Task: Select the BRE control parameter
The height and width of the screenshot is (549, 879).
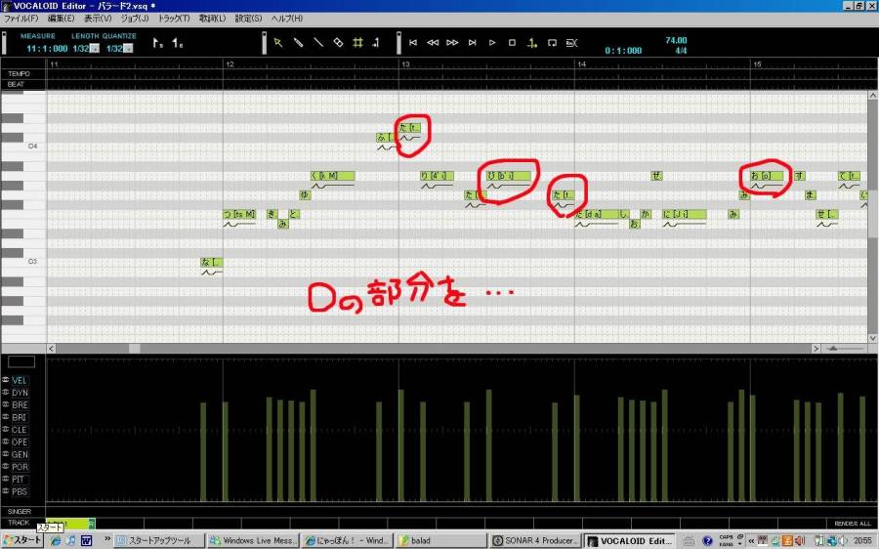Action: tap(20, 404)
